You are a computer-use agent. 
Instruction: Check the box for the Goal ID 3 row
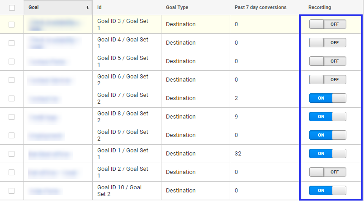click(11, 24)
